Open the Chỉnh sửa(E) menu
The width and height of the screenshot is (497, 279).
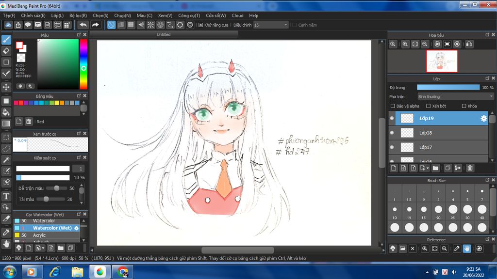coord(33,15)
